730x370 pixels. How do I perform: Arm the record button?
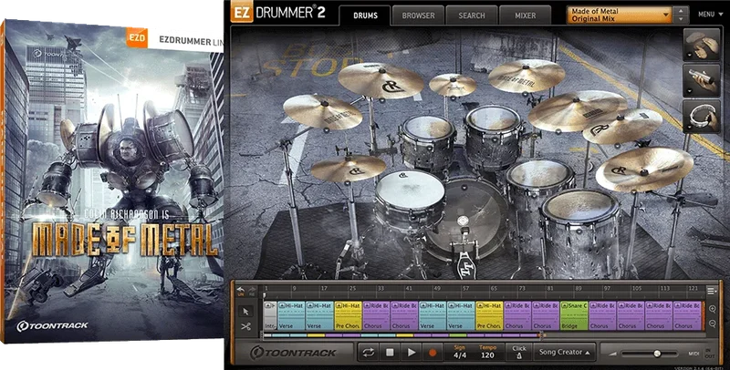433,353
